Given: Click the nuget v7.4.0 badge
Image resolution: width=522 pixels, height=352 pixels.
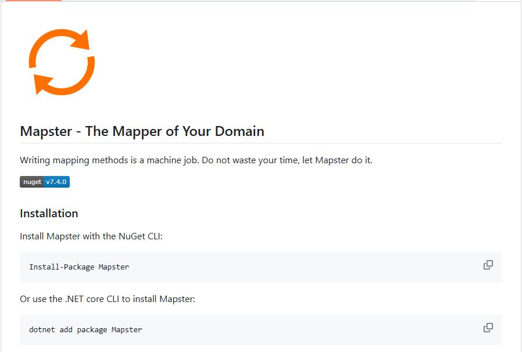Looking at the screenshot, I should [x=45, y=182].
